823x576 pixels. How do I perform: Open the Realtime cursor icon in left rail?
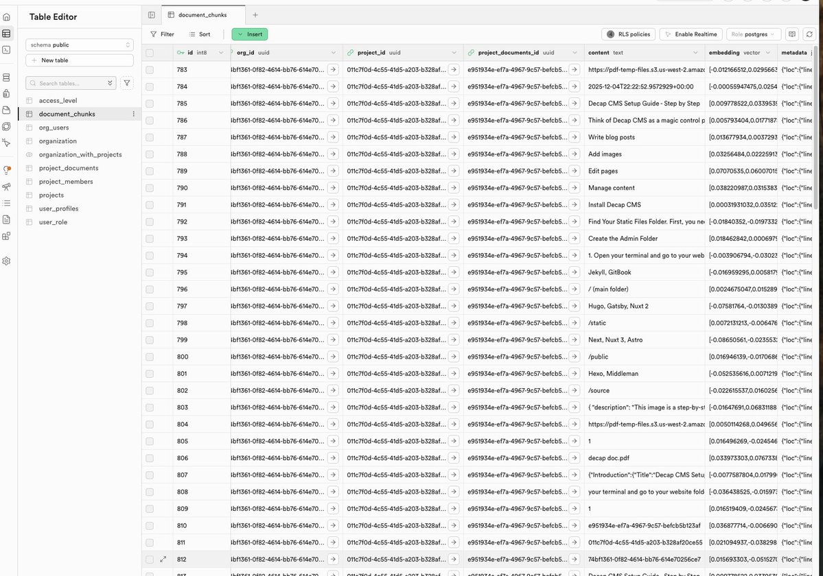tap(6, 143)
